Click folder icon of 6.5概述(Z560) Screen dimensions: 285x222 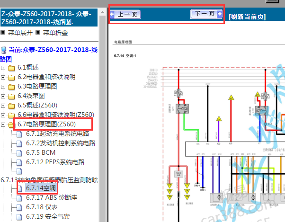click(11, 106)
